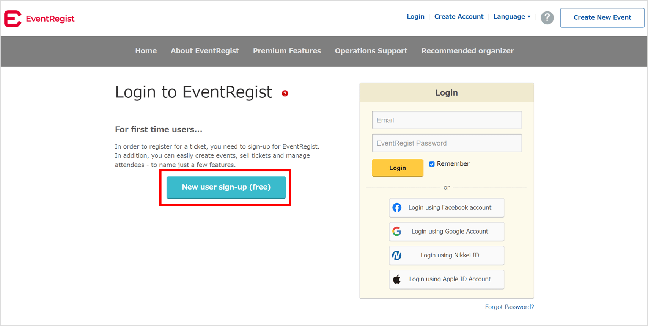This screenshot has height=326, width=648.
Task: Click the Nikkei ID logo icon
Action: coord(397,255)
